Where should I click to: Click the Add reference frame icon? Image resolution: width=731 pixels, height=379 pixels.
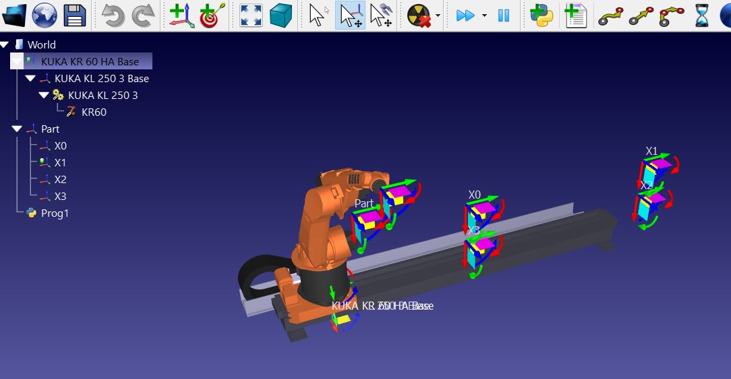181,15
